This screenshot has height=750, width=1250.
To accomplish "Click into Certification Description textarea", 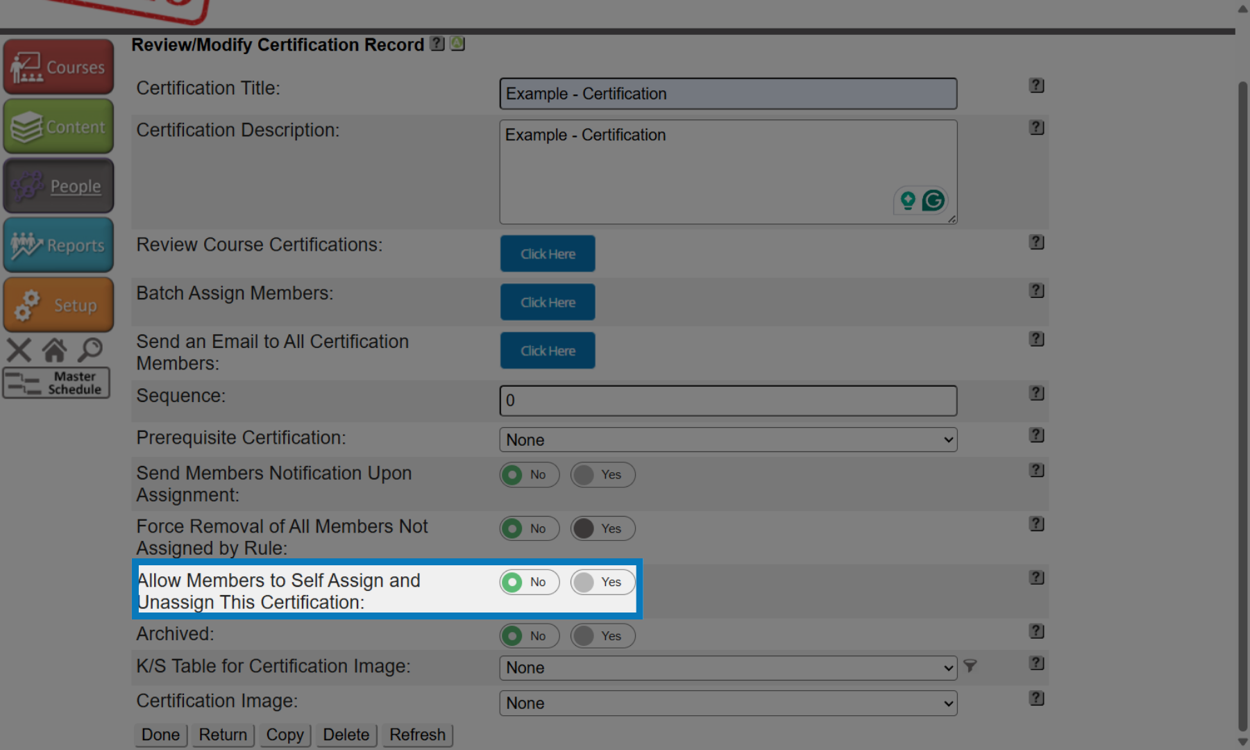I will click(x=728, y=172).
